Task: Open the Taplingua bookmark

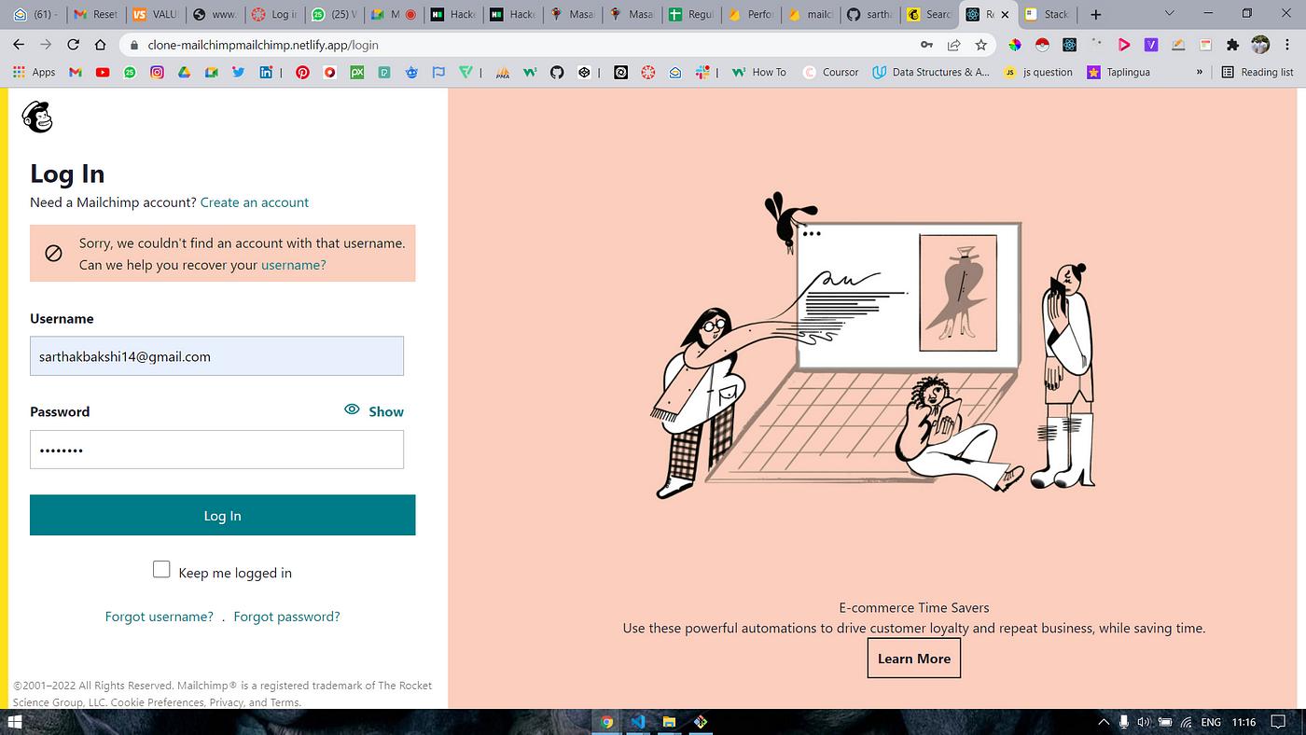Action: 1118,72
